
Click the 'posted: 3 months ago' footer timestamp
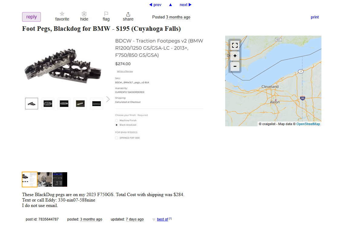[84, 219]
